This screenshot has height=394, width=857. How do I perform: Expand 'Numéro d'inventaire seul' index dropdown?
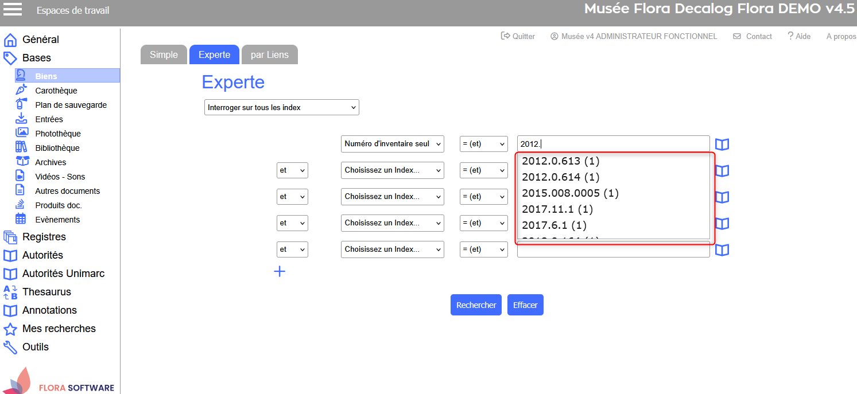pos(392,144)
